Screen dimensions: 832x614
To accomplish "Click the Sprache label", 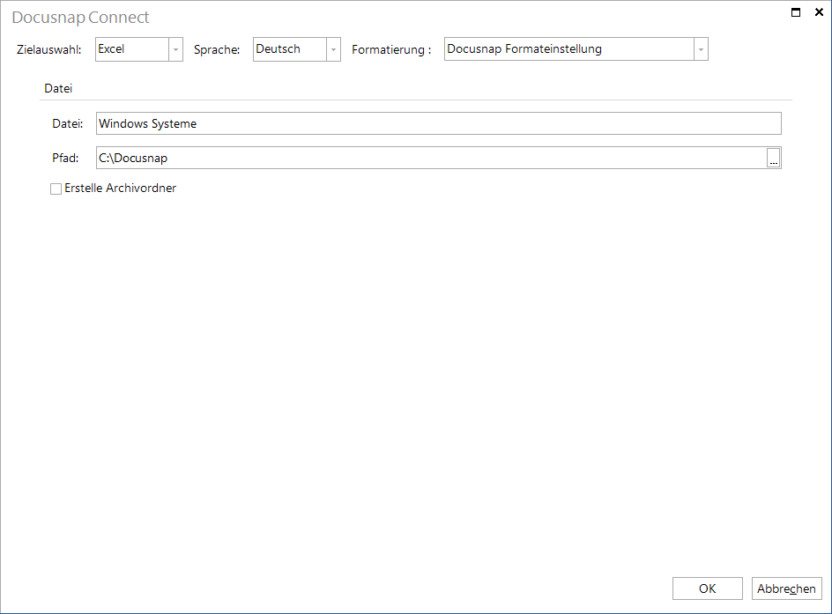I will click(217, 50).
